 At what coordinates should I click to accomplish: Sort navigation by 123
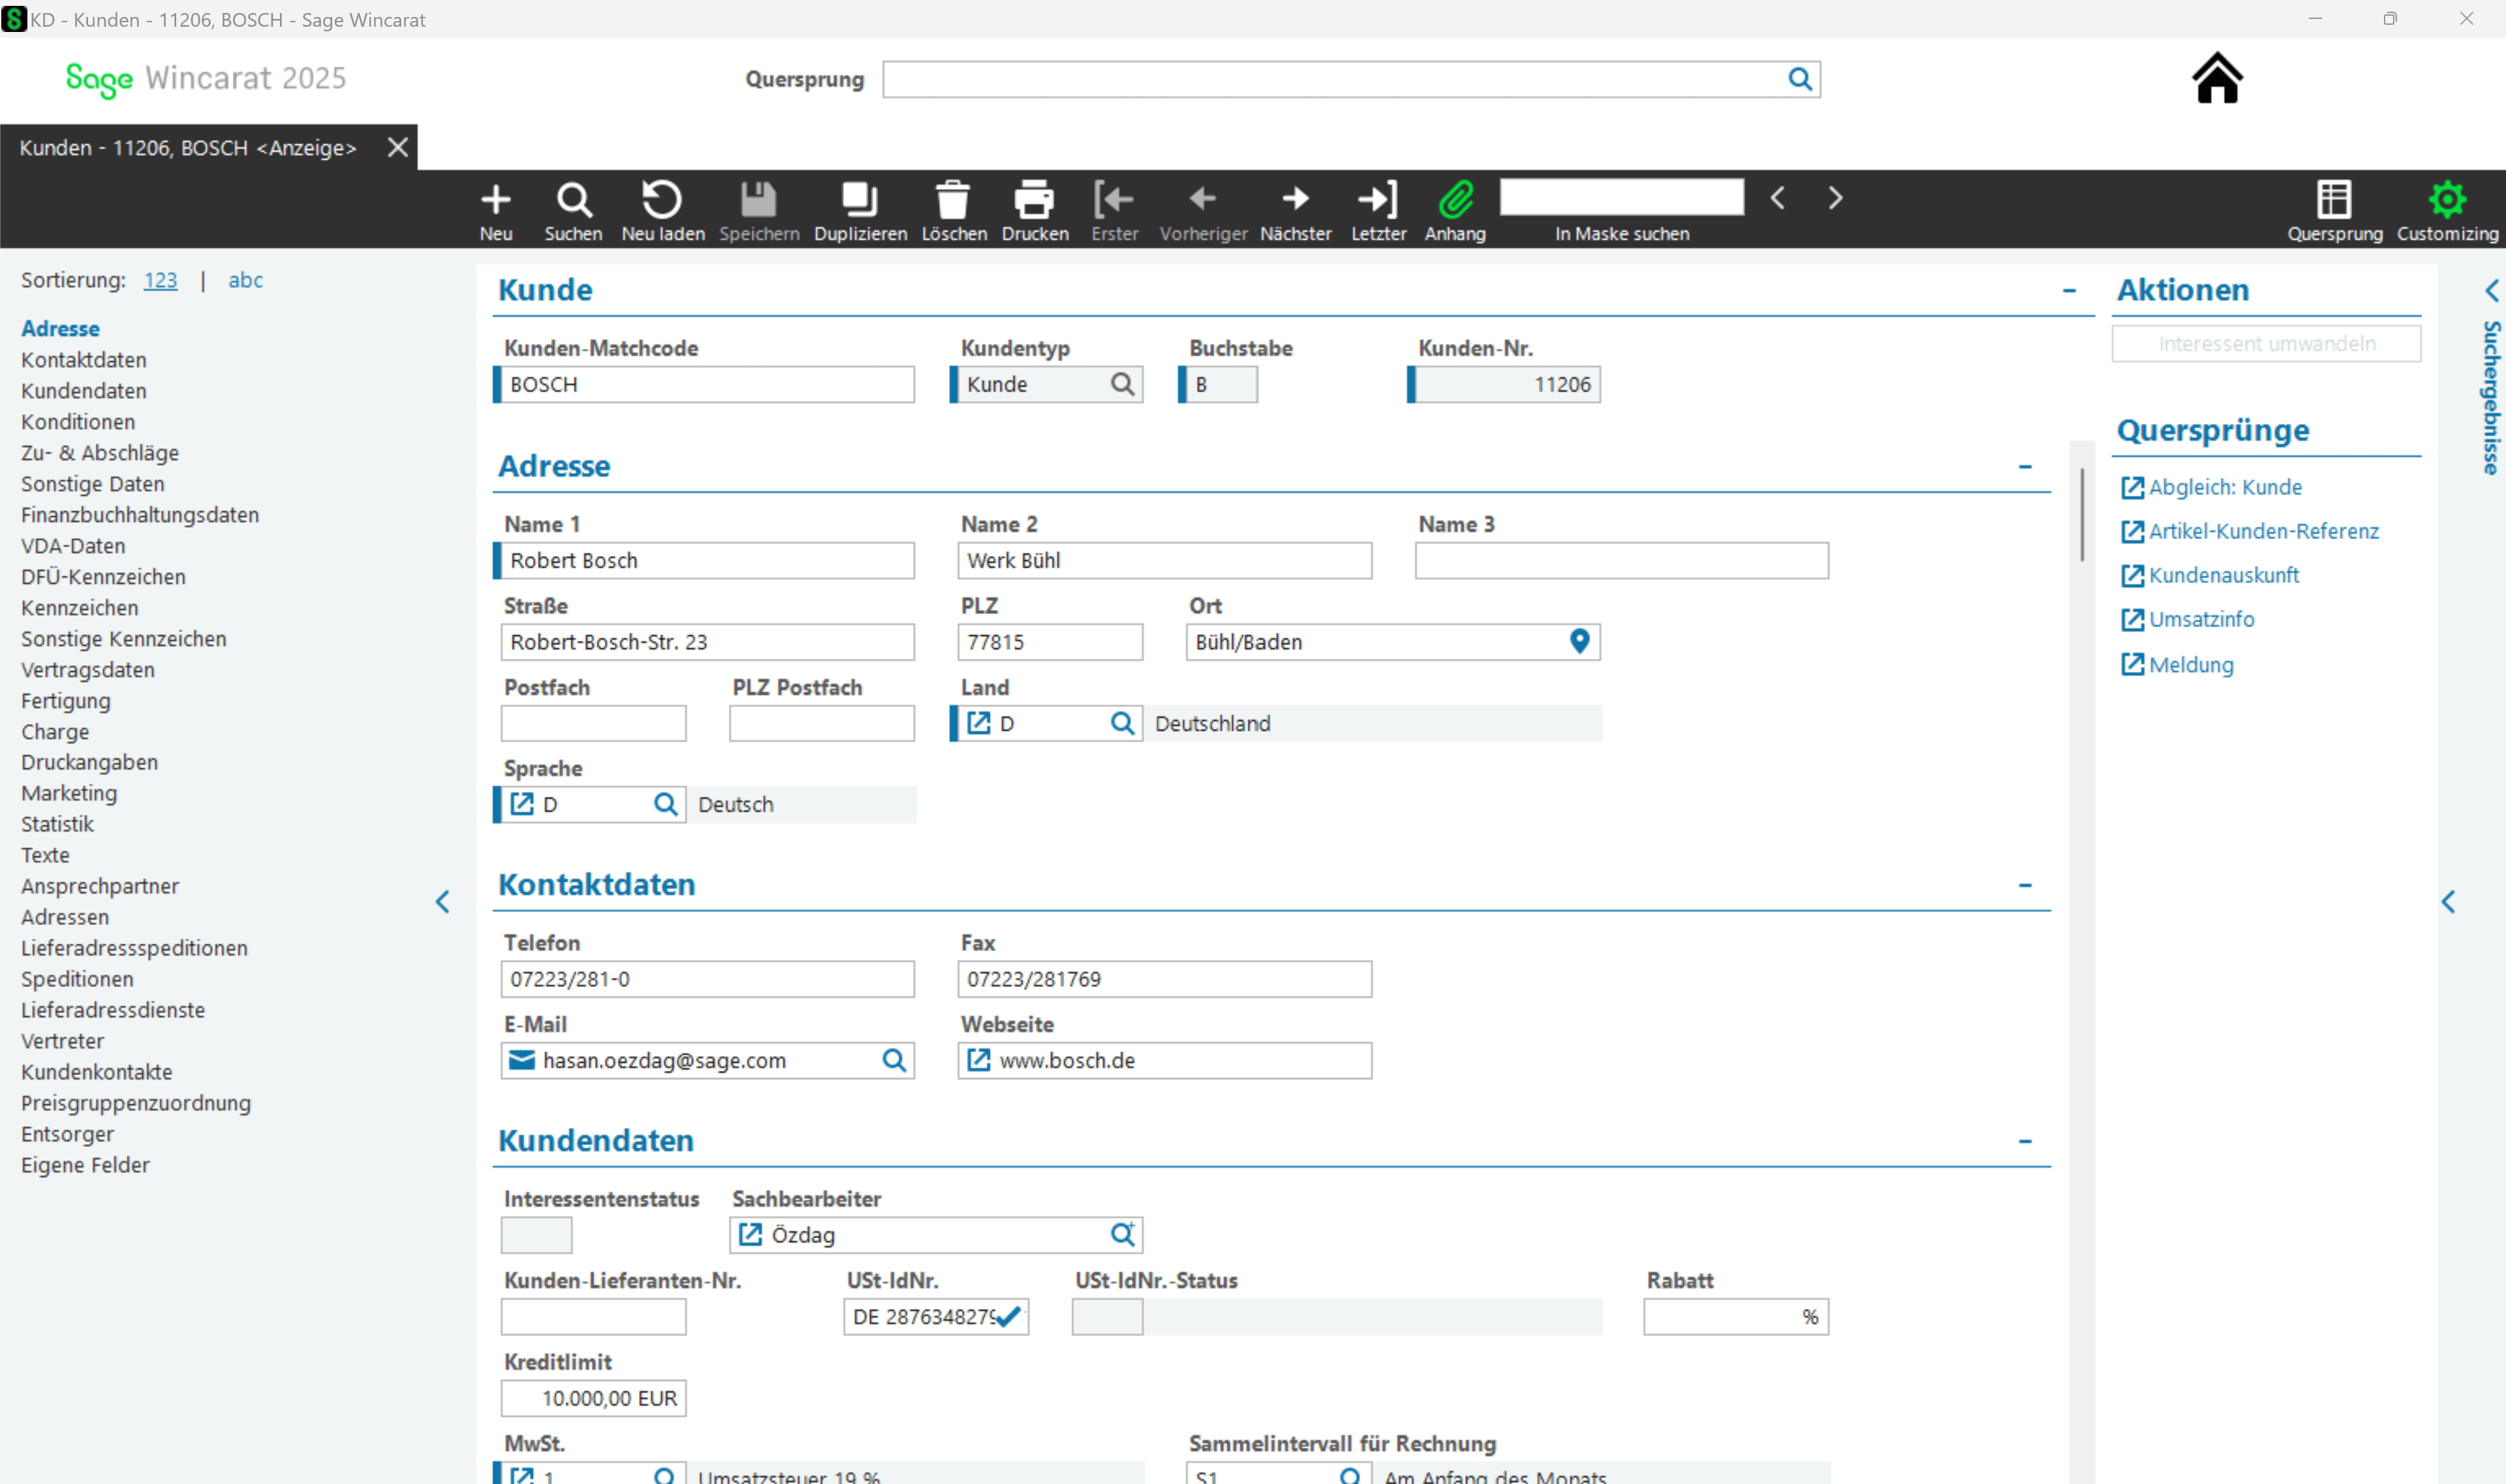tap(160, 280)
